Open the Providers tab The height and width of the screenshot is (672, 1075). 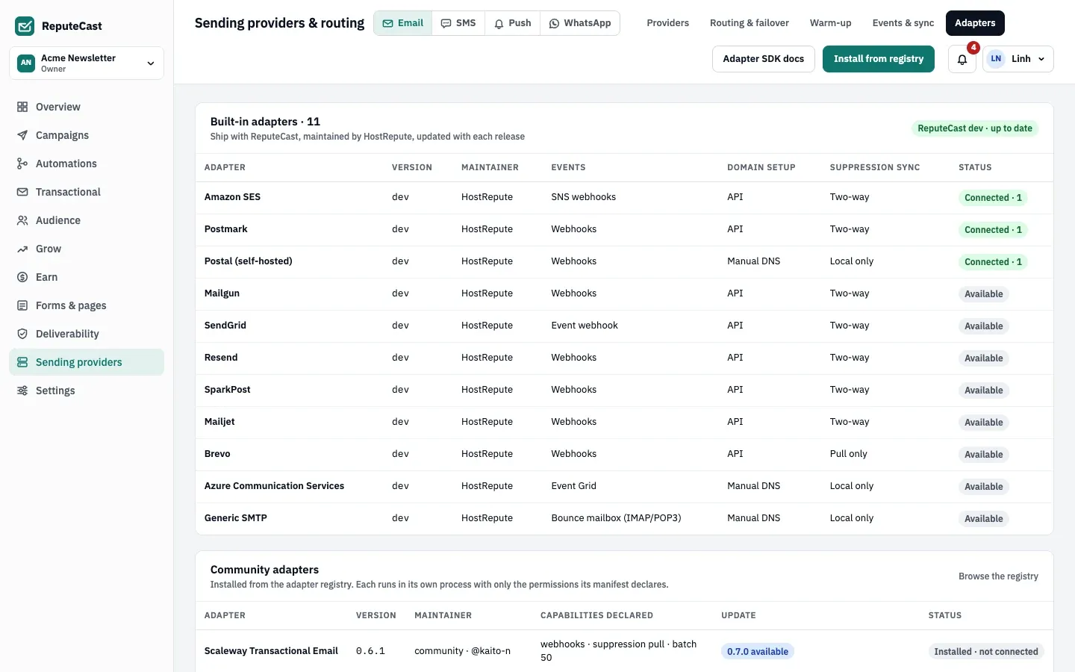[x=668, y=23]
